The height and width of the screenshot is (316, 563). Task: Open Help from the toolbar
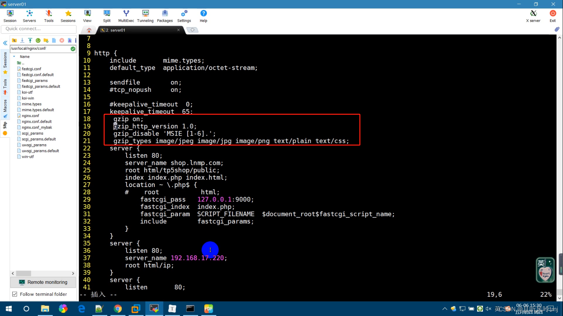pyautogui.click(x=204, y=16)
